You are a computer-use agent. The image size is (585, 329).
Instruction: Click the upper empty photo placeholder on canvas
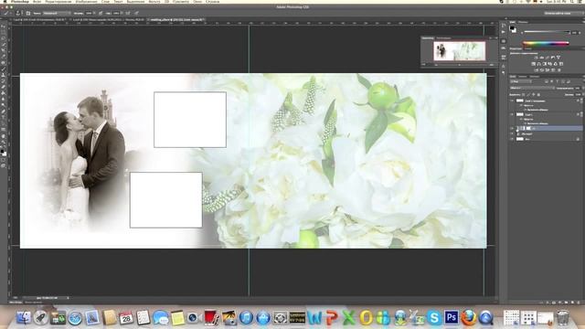point(190,120)
